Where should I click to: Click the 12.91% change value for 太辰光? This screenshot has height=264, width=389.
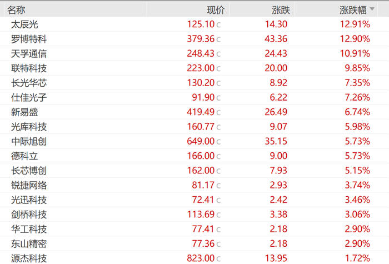tap(355, 25)
